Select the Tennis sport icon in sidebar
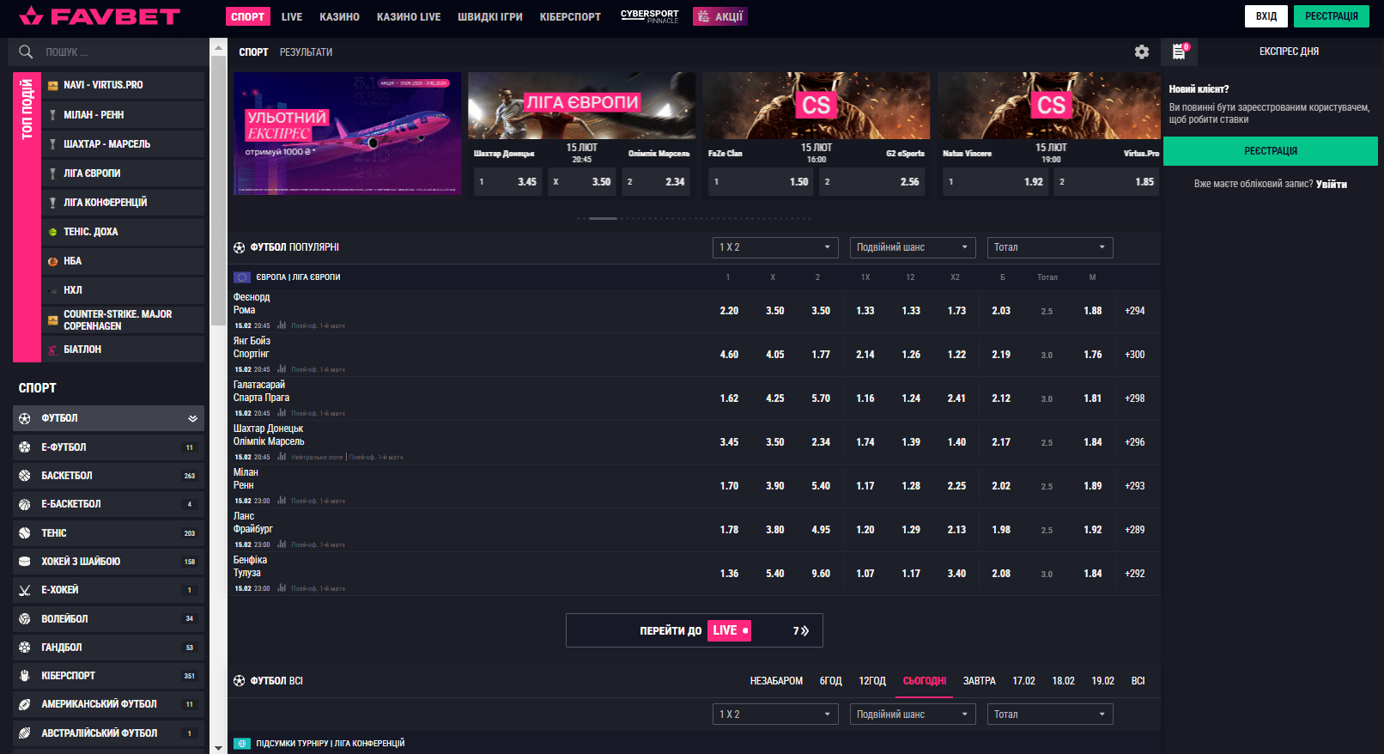This screenshot has height=754, width=1384. point(25,533)
